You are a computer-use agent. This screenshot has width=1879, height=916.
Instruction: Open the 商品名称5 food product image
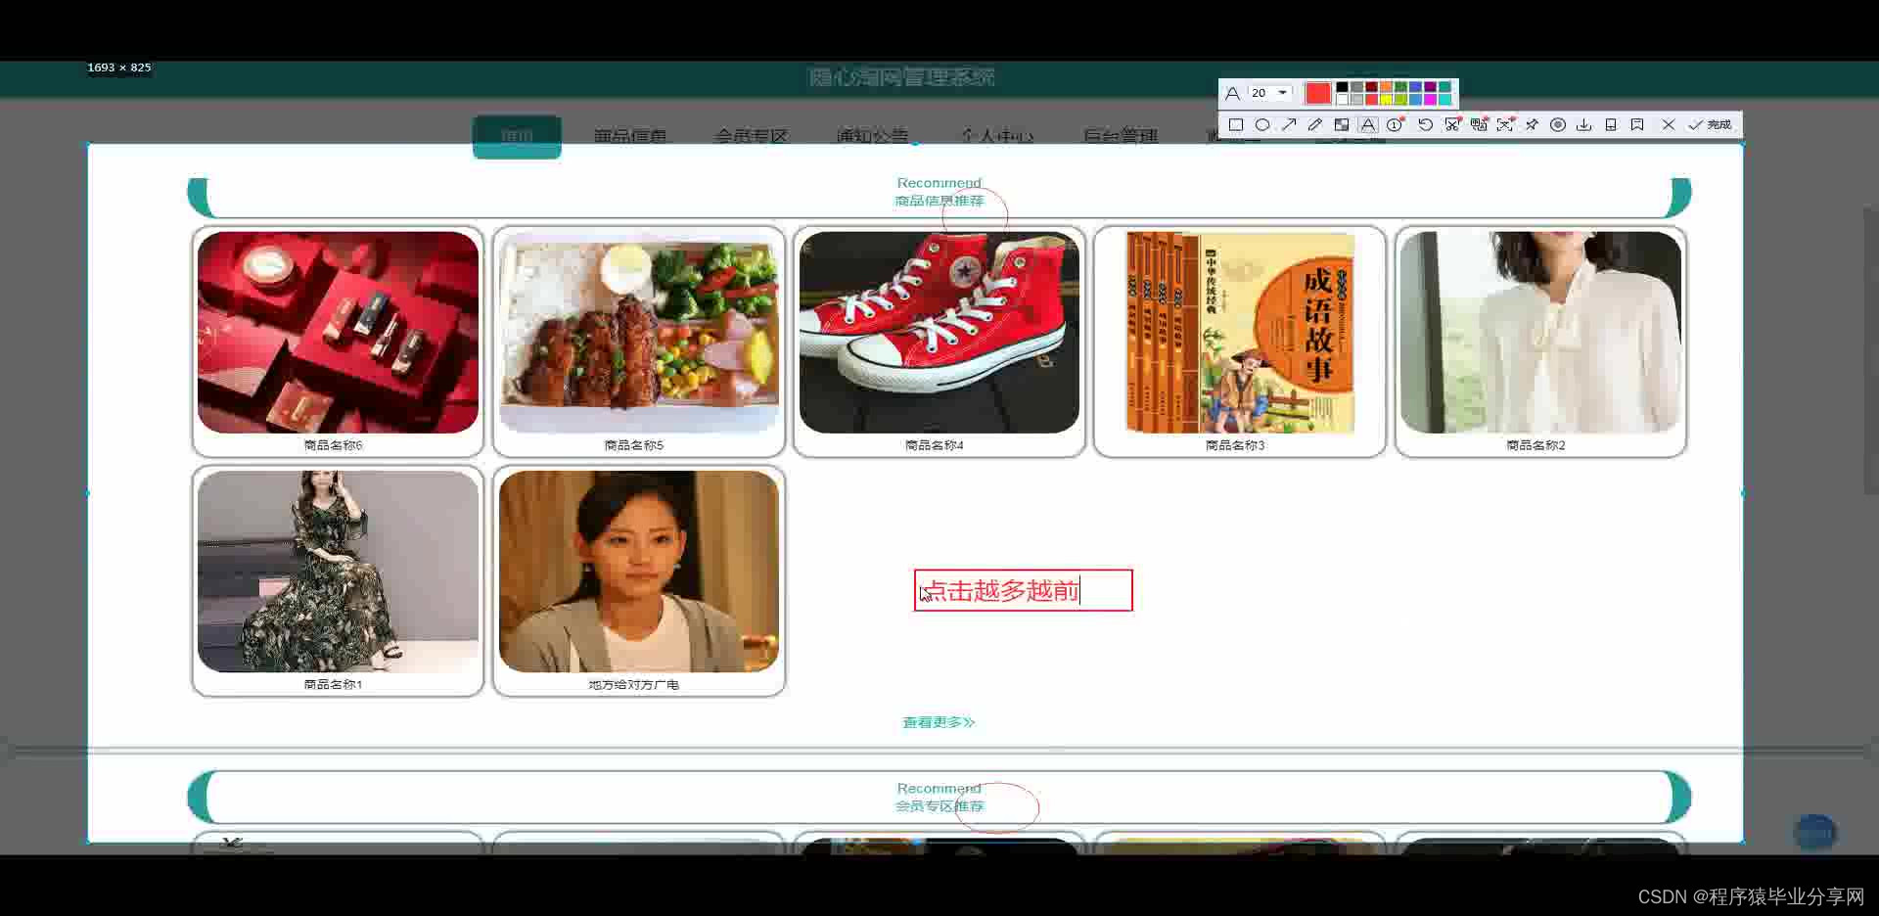coord(639,332)
